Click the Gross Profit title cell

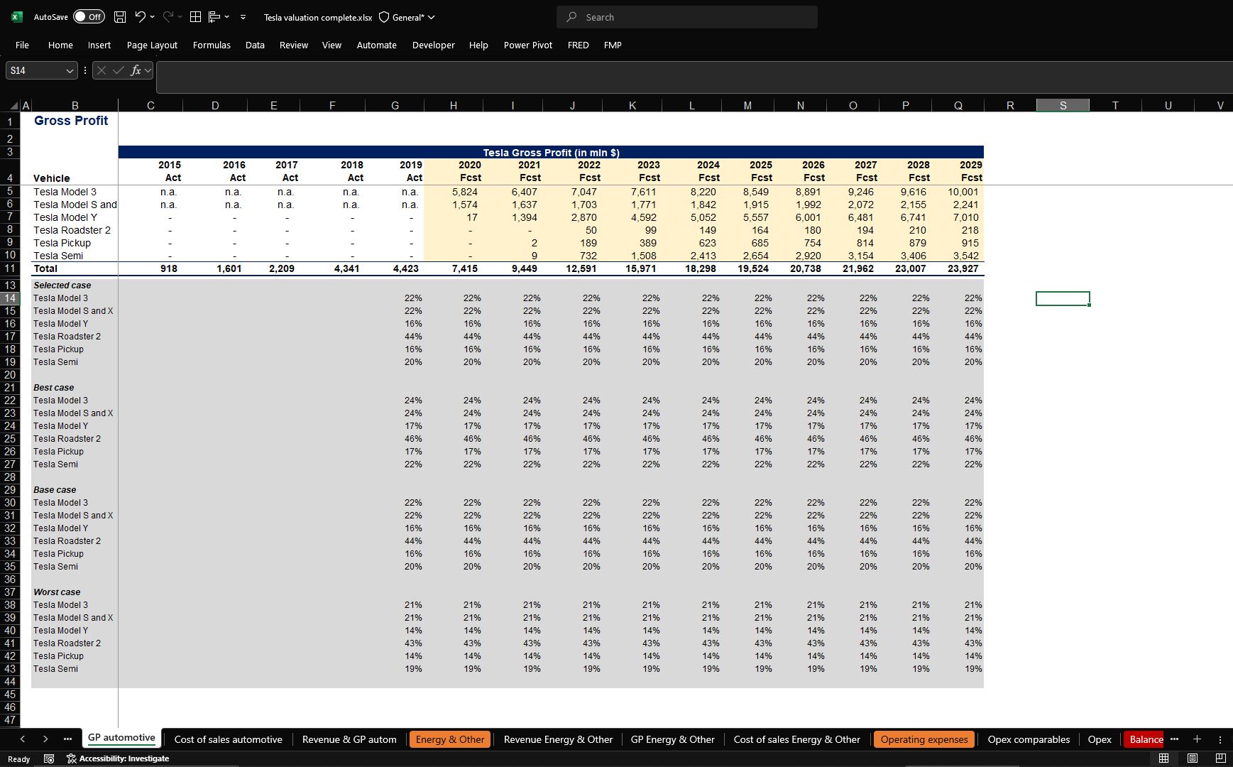tap(75, 121)
